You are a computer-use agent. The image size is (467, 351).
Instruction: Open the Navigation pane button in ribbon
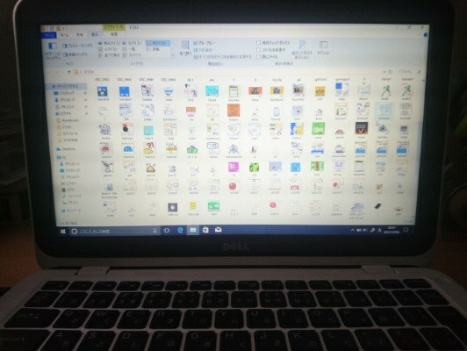(x=53, y=50)
